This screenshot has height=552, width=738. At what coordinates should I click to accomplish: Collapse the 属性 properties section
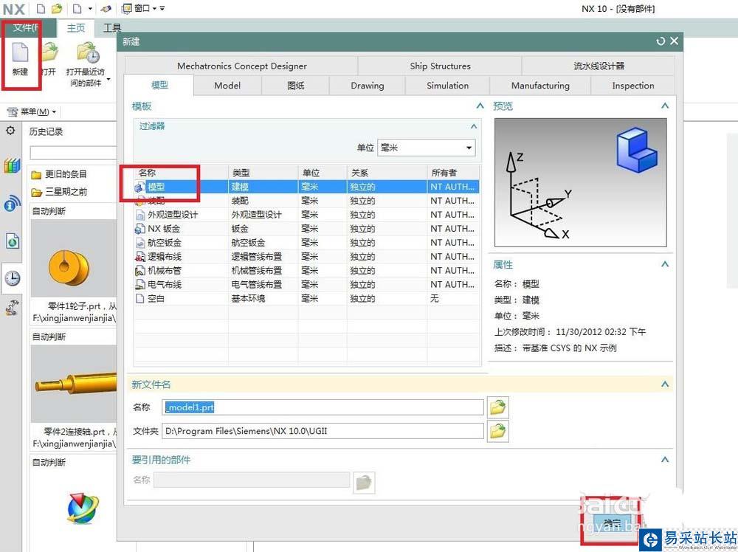665,264
